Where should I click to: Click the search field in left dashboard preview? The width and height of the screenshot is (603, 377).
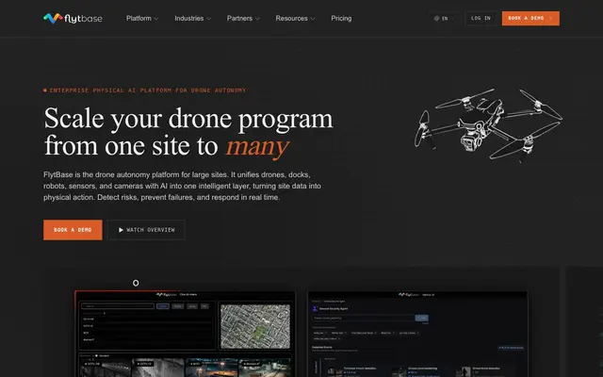click(118, 306)
